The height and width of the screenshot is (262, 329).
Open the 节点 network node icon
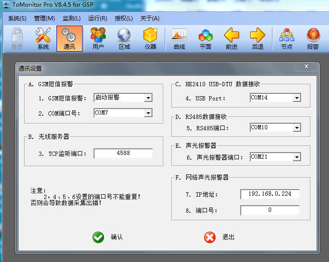pos(286,38)
